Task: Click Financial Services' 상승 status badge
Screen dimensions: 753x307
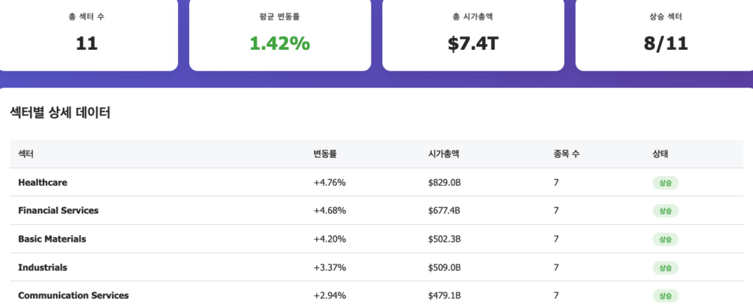Action: pyautogui.click(x=665, y=211)
